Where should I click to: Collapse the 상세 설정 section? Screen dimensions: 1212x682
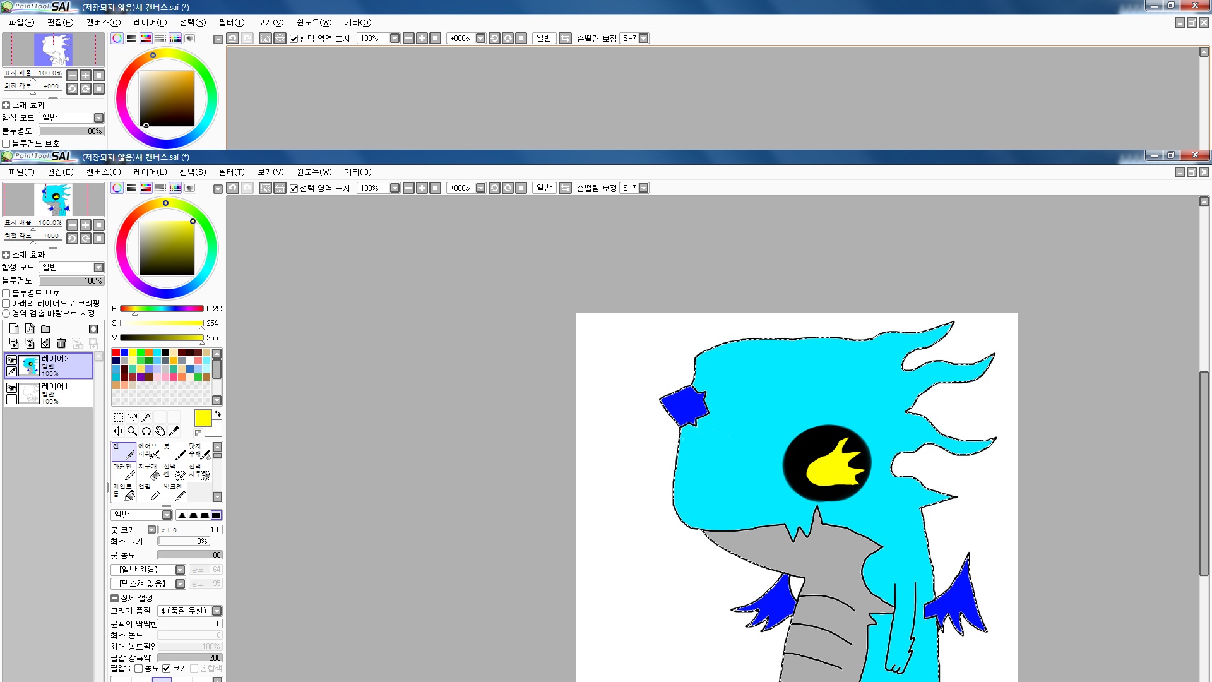[x=114, y=599]
